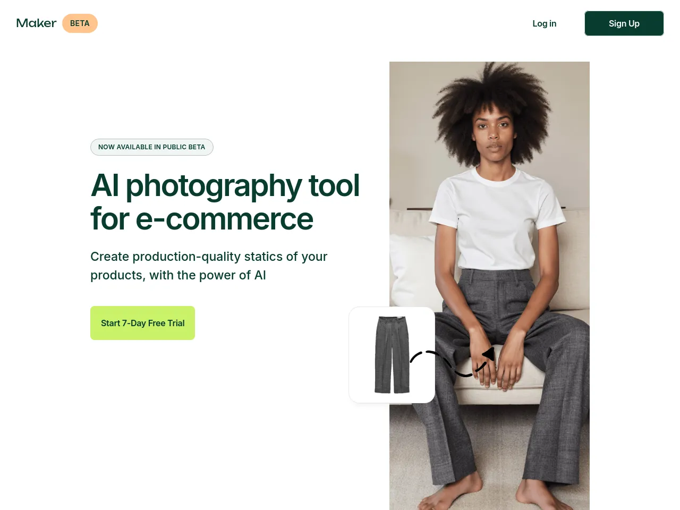Screen dimensions: 680x510
Task: Click the 'for e-commerce' headline line
Action: (x=202, y=218)
